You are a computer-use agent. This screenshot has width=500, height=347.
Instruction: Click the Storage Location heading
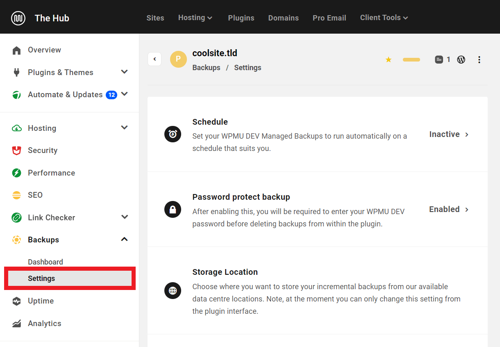click(225, 272)
